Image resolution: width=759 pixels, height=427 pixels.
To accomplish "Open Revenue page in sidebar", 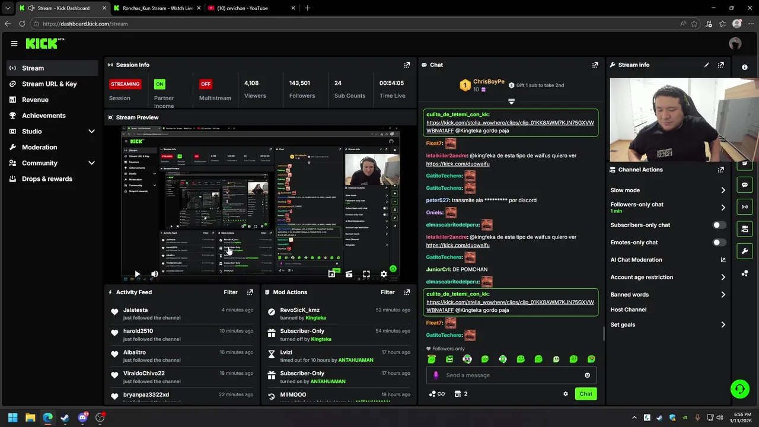I will [x=52, y=100].
